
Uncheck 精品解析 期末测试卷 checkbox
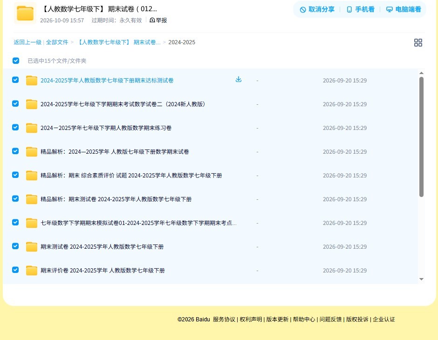[x=15, y=198]
